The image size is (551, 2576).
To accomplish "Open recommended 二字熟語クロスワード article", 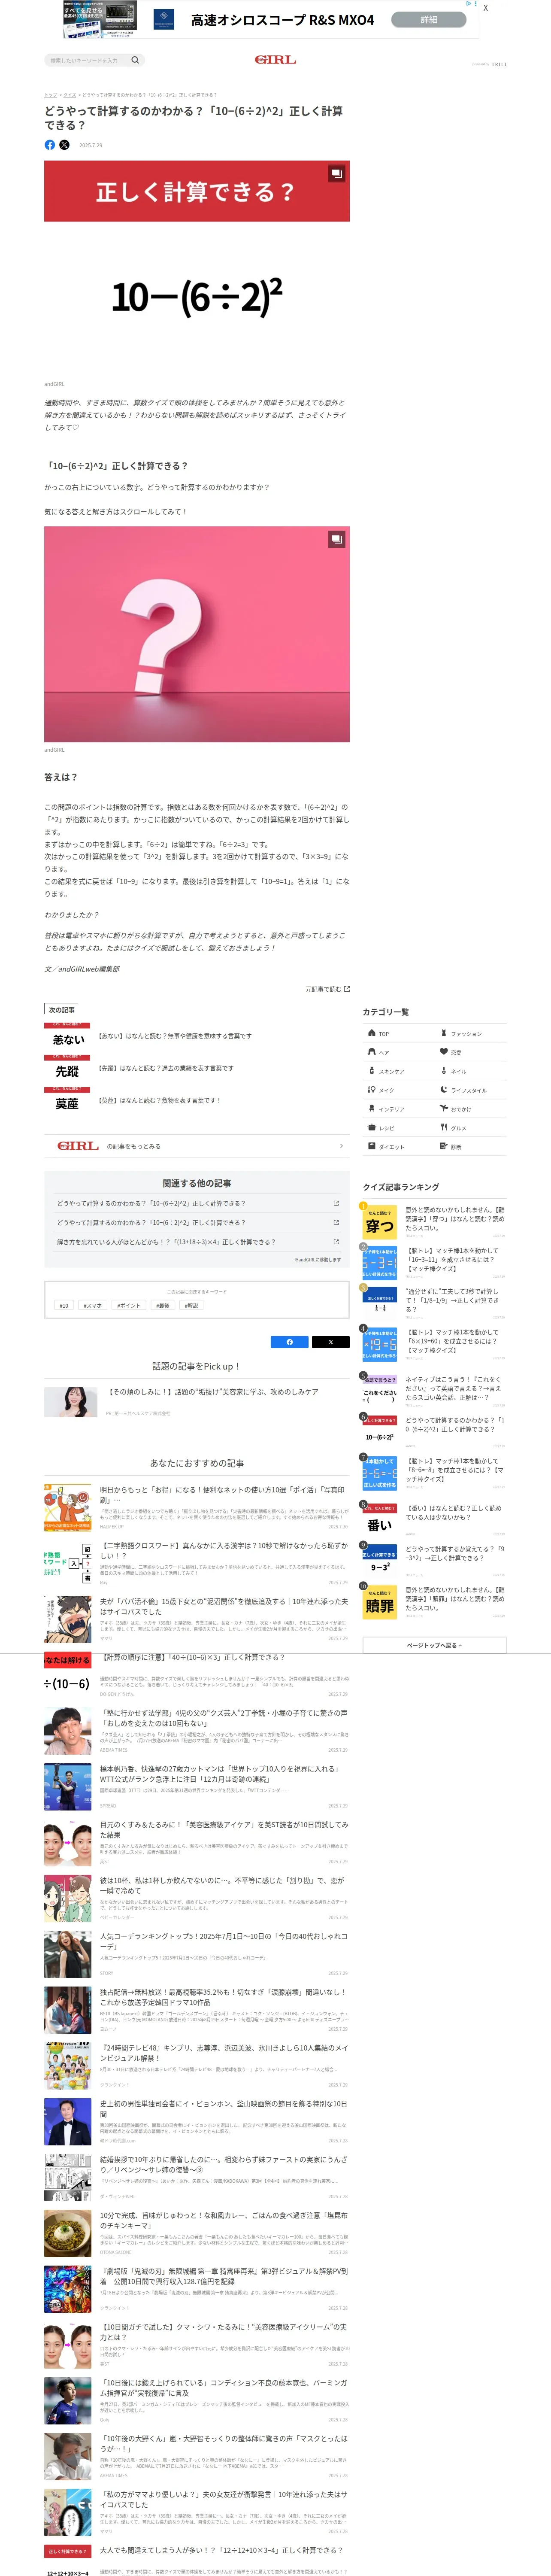I will [196, 1563].
